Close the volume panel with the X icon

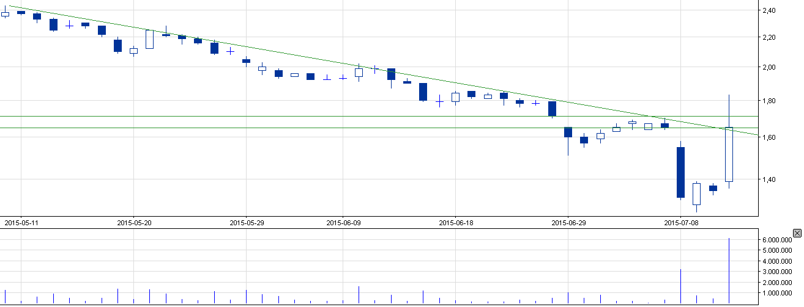(x=797, y=233)
